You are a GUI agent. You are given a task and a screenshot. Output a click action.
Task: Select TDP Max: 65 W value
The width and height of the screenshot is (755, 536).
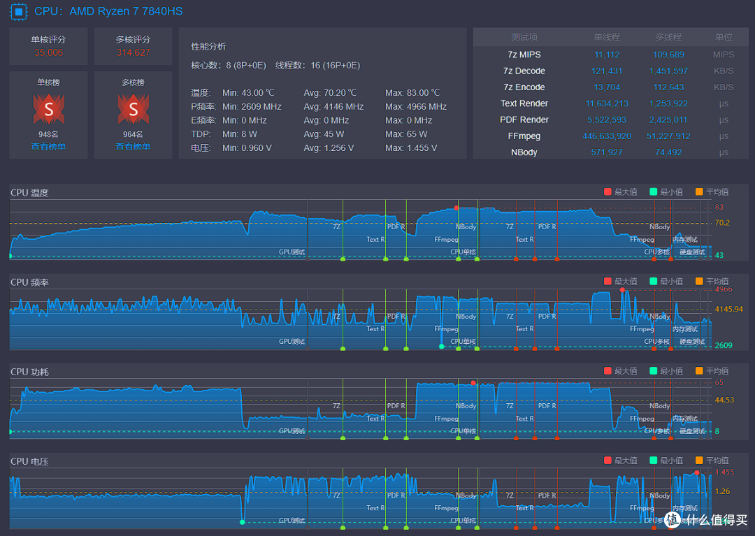pos(406,134)
